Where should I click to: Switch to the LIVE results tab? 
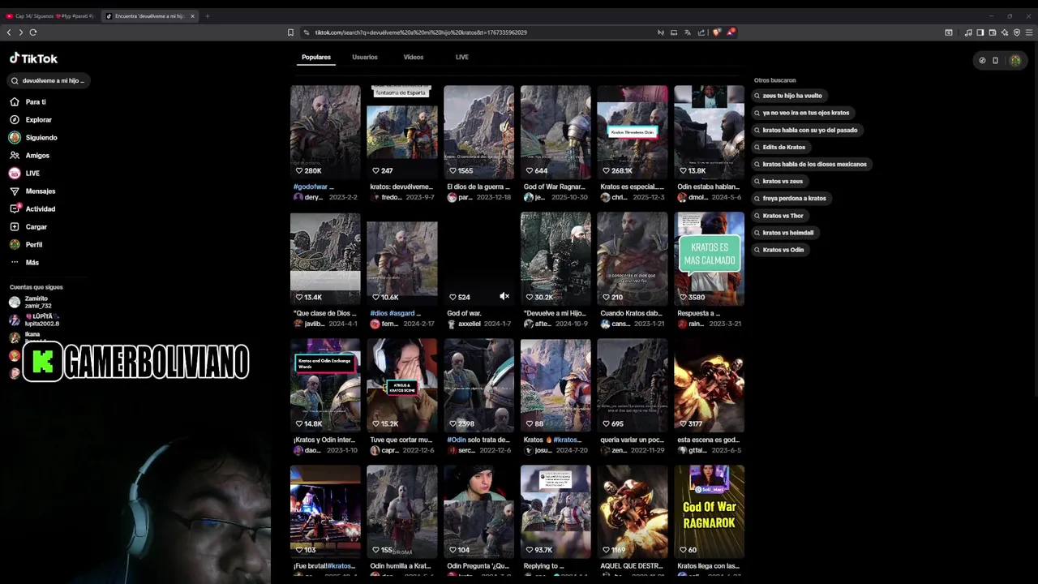pyautogui.click(x=462, y=58)
